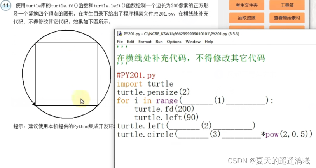Open the Format menu in IDLE
Screen dimensions: 316x168
pyautogui.click(x=145, y=42)
